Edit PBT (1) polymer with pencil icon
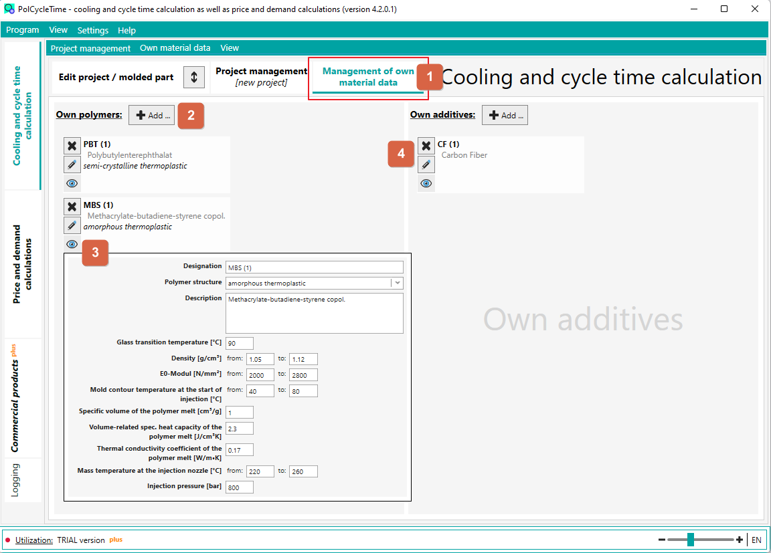 click(72, 164)
